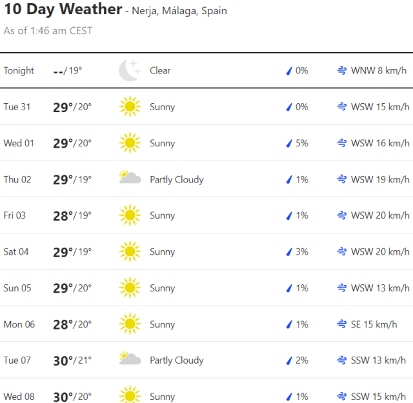Click the partly cloudy icon for Thu 02
Viewport: 413px width, 403px height.
[x=130, y=179]
